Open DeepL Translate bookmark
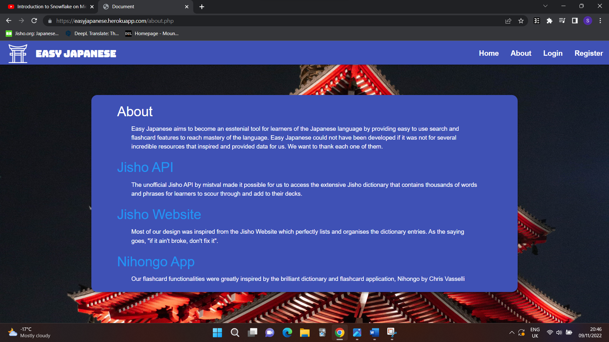 [92, 34]
